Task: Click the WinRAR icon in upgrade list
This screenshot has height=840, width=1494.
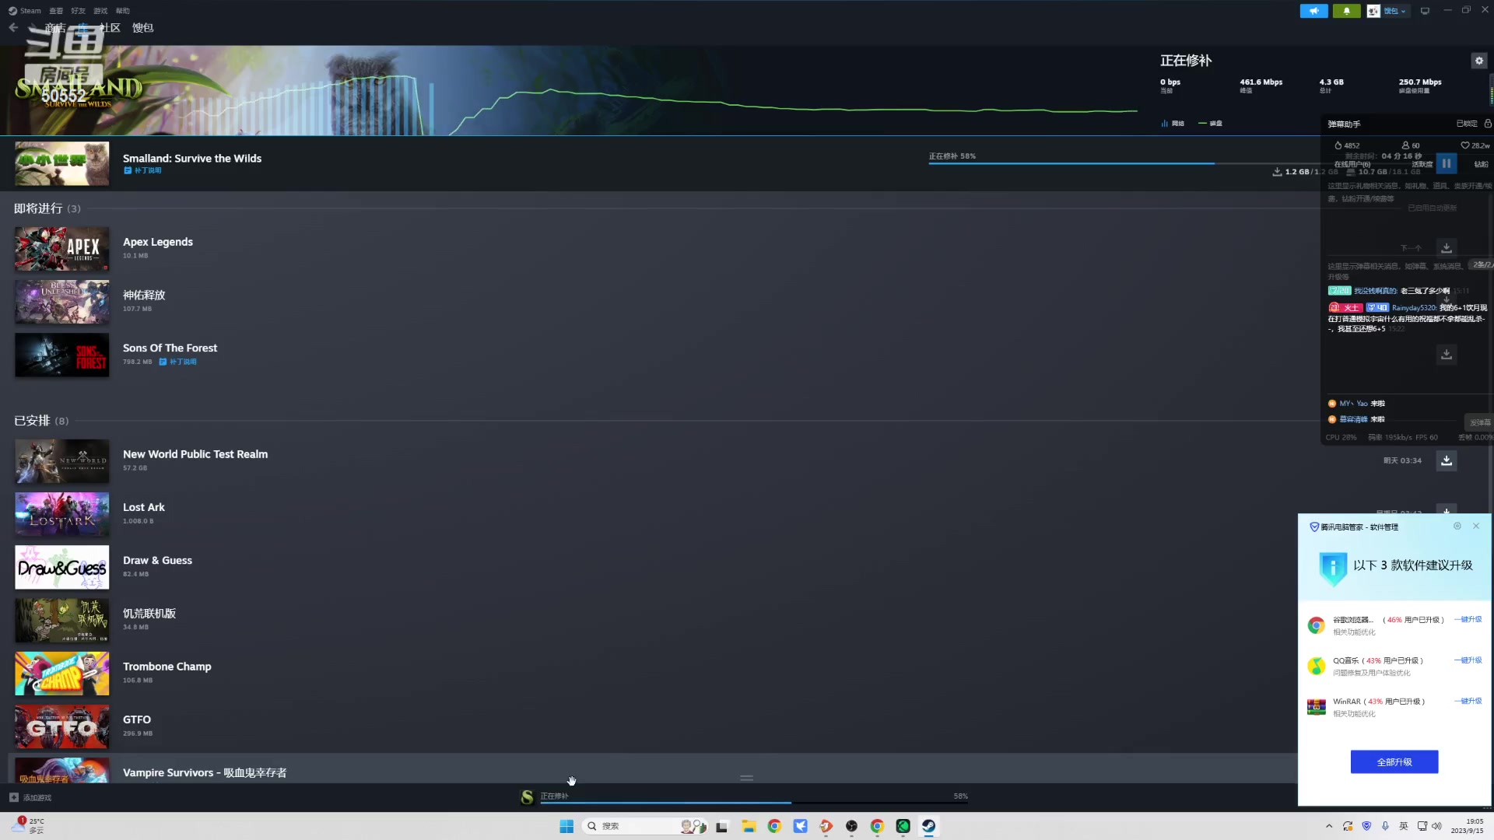Action: pos(1316,707)
